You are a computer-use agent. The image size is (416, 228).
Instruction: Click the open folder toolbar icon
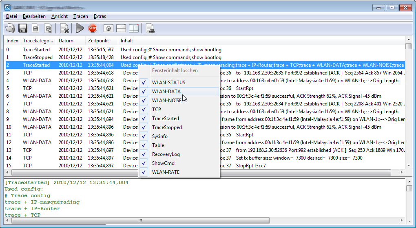[10, 28]
